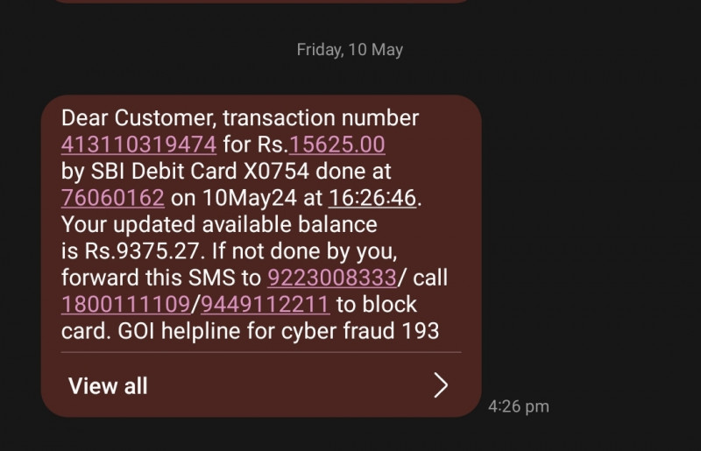Dial the 9449112211 number link
Image resolution: width=701 pixels, height=451 pixels.
[266, 305]
